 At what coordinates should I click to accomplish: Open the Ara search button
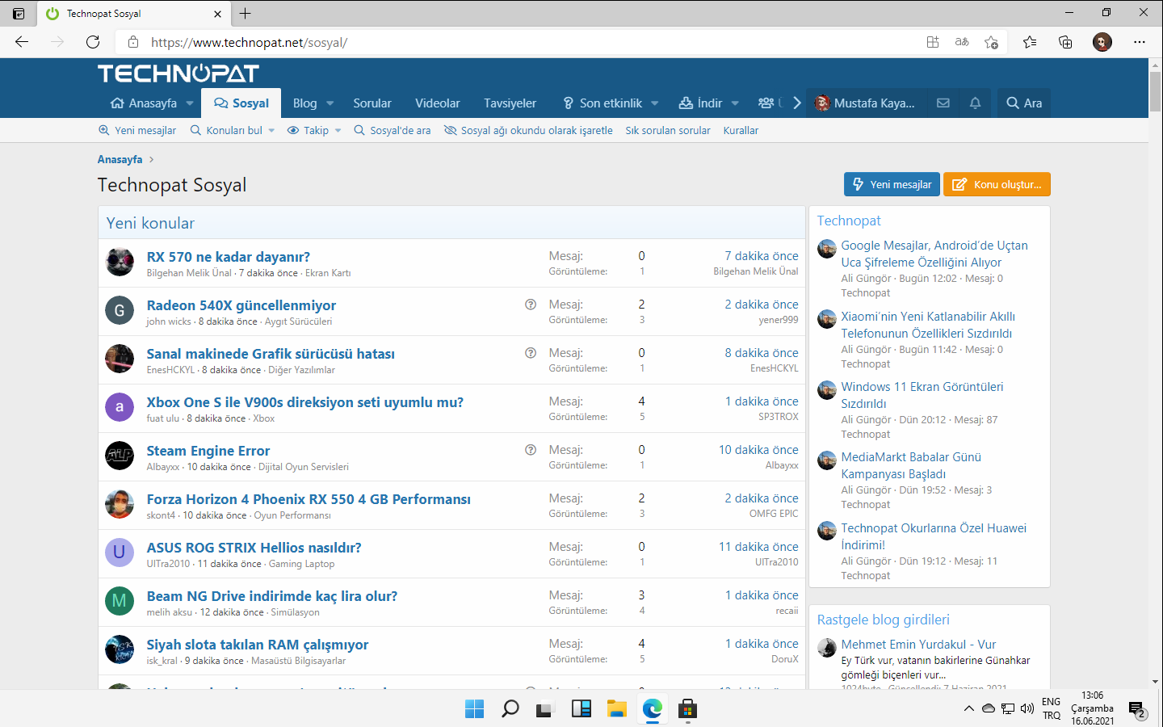point(1024,103)
